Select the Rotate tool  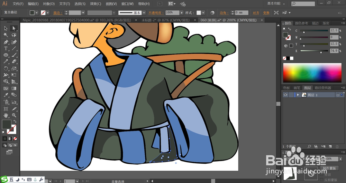[6, 68]
